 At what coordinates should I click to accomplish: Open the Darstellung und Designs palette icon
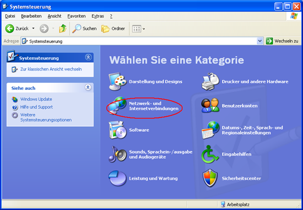[x=117, y=82]
